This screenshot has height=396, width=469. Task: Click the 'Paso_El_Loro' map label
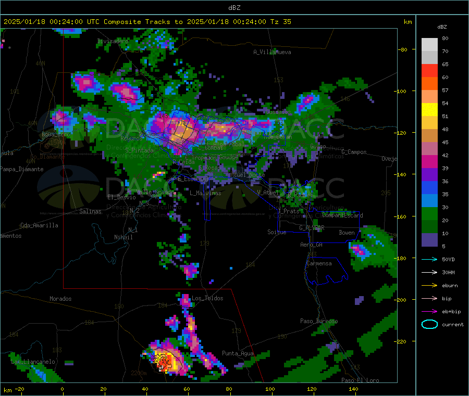click(360, 380)
